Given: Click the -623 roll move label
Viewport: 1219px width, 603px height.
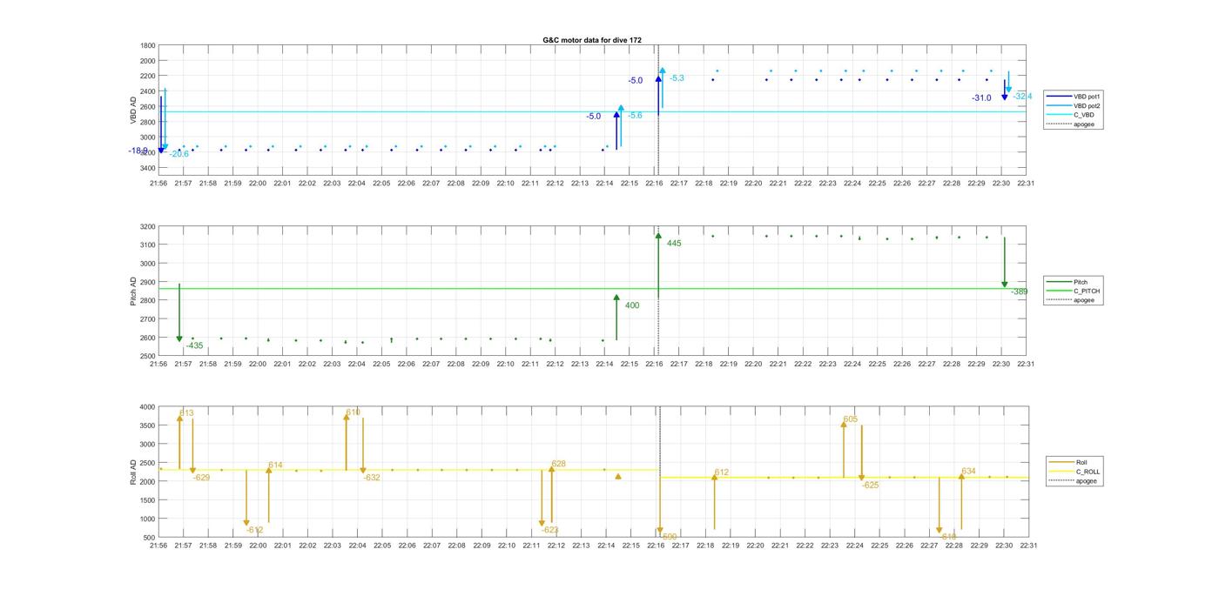Looking at the screenshot, I should click(550, 530).
